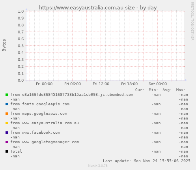
Task: Click the dark blue www.facebook.com legend swatch
Action: coord(7,133)
